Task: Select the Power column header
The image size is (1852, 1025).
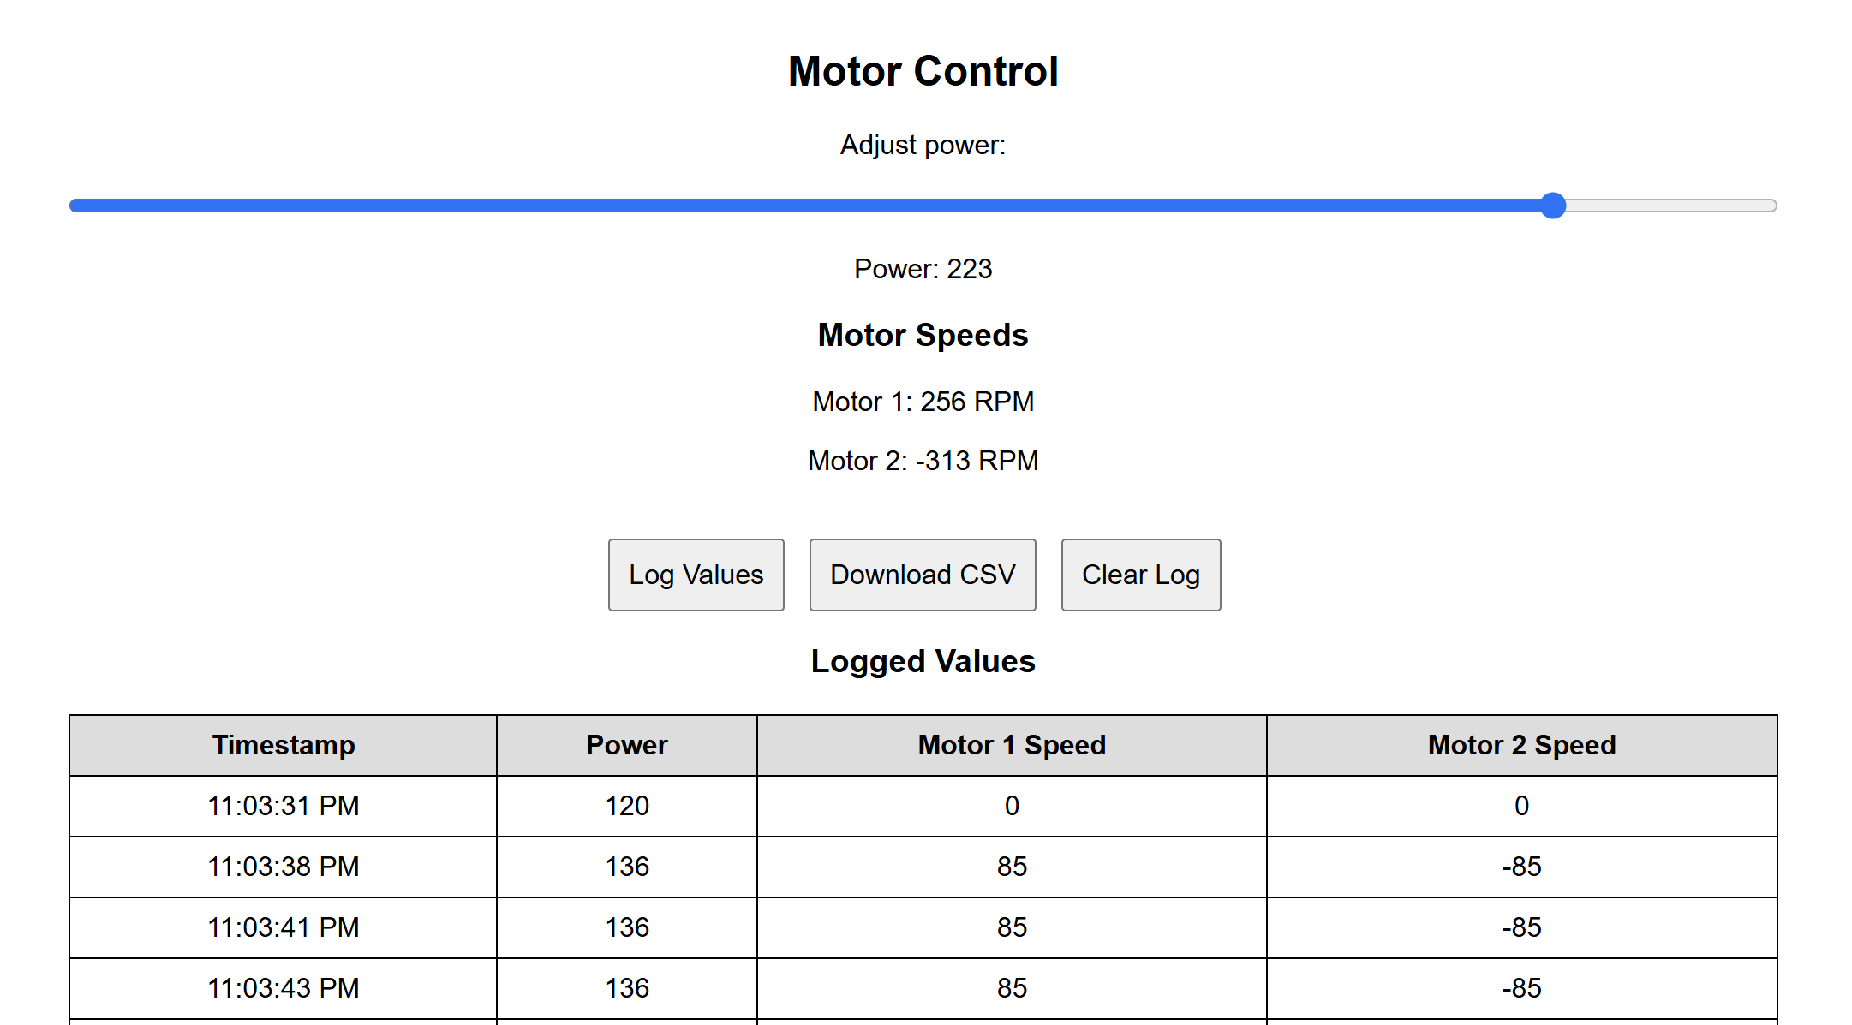Action: pyautogui.click(x=627, y=745)
